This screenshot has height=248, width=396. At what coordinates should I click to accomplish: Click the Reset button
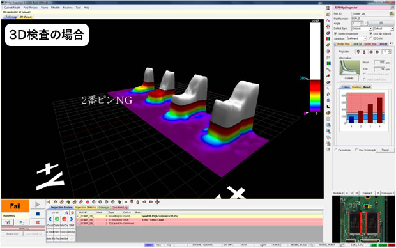pos(385,150)
